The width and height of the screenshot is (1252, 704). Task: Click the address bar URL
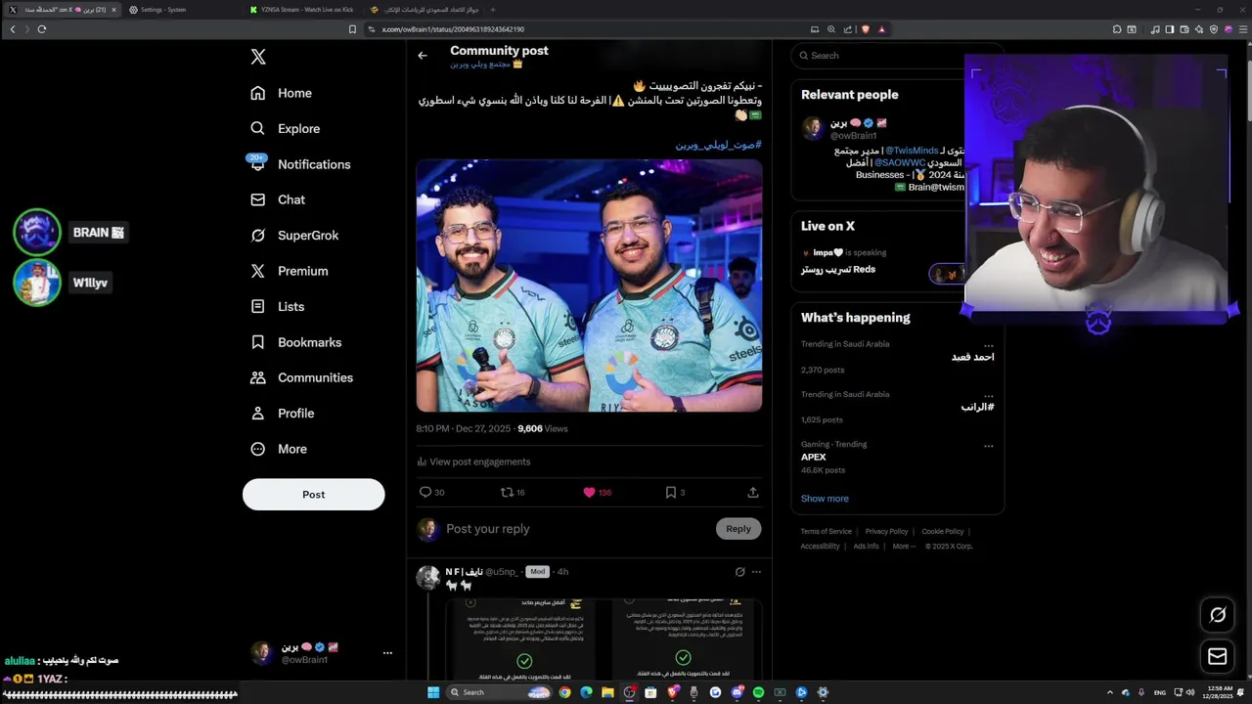pos(452,29)
